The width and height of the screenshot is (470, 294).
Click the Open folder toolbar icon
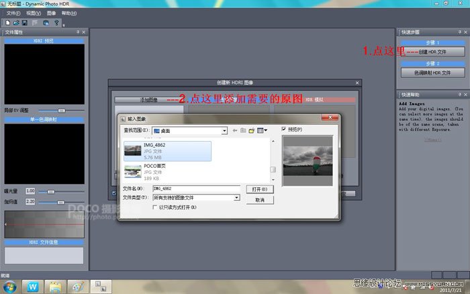tap(15, 22)
